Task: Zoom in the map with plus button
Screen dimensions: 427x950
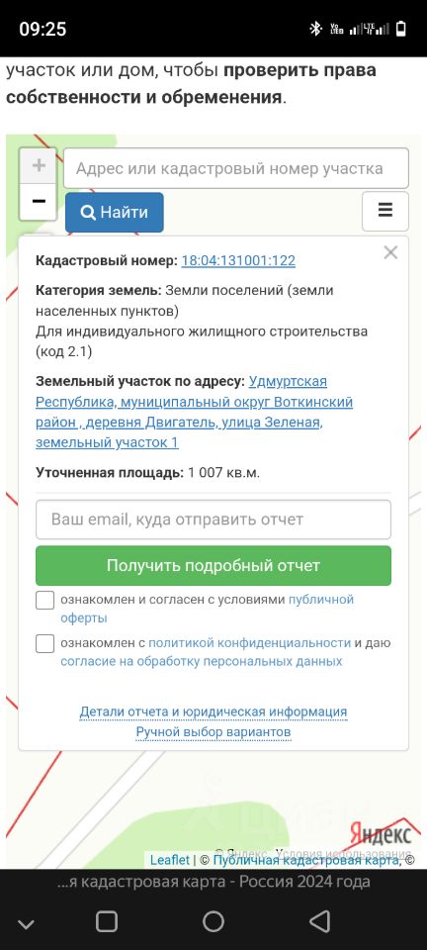Action: (x=39, y=166)
